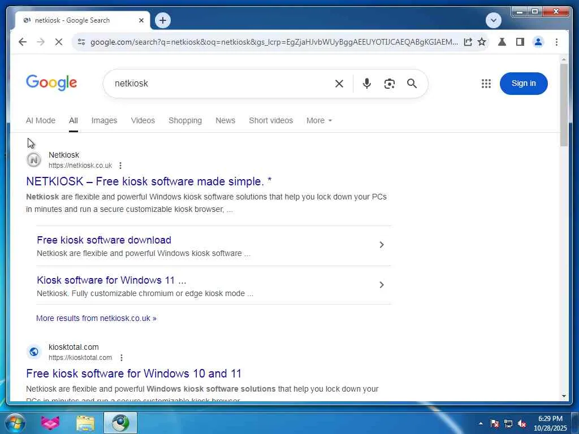Click the page vertical scrollbar thumb
579x434 pixels.
[564, 105]
